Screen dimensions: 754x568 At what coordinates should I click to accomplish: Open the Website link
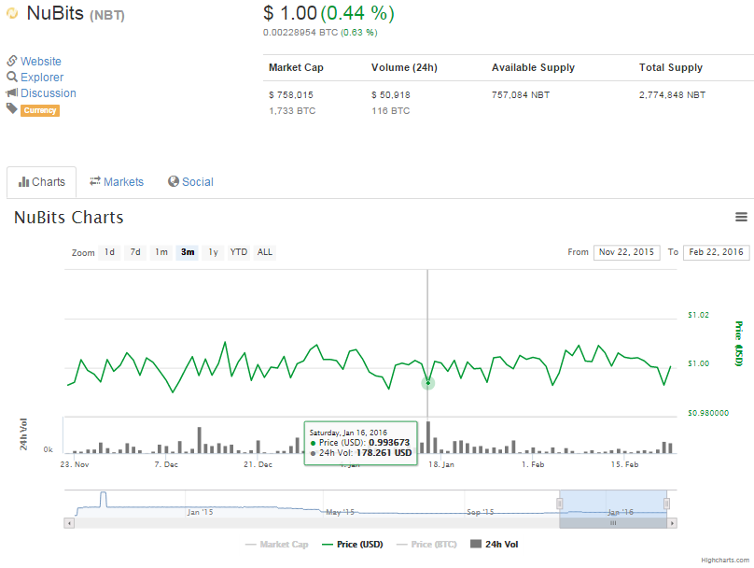tap(41, 61)
